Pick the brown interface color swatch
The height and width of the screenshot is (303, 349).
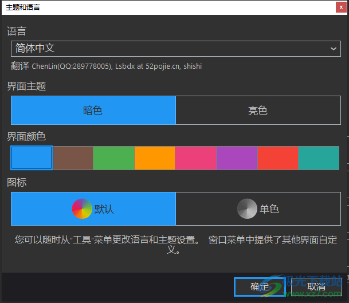73,158
